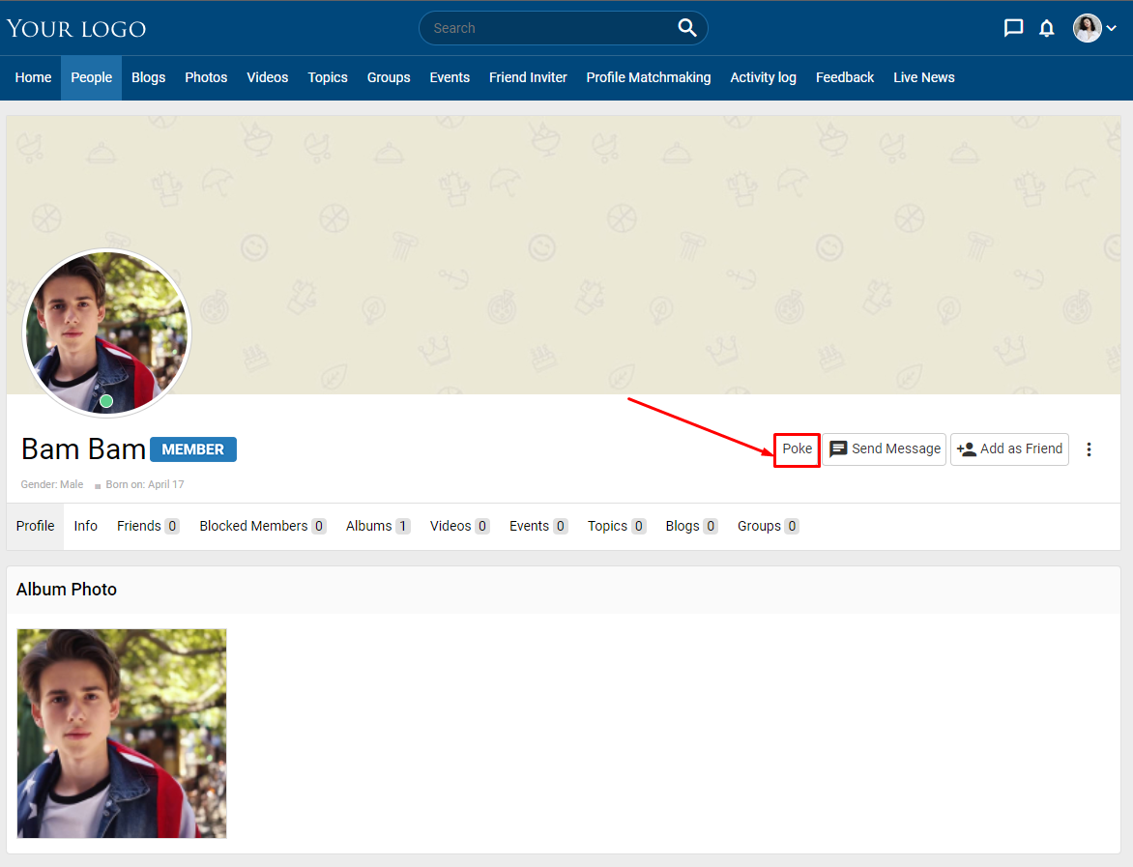Open the messages chat icon
Viewport: 1133px width, 867px height.
[1013, 28]
